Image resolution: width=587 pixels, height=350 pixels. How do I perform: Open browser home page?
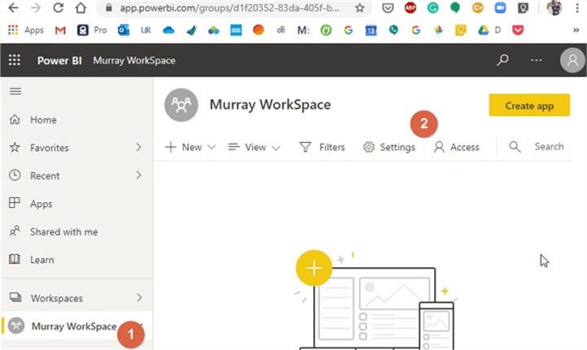[81, 8]
